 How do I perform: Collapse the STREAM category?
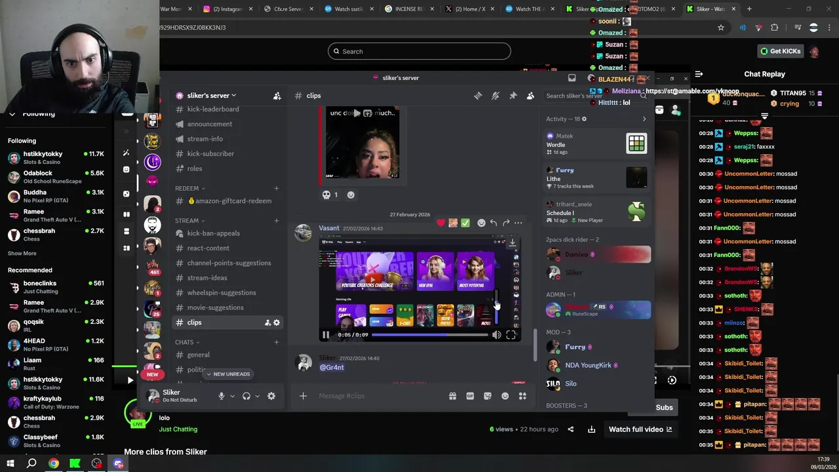tap(190, 221)
